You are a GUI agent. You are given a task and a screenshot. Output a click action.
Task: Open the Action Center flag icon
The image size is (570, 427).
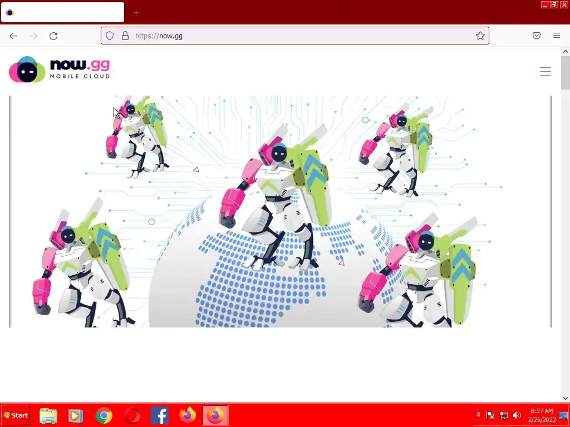pyautogui.click(x=490, y=415)
